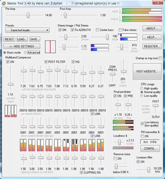Select the Low quality CPU usage option
165x179 pixels.
[142, 96]
